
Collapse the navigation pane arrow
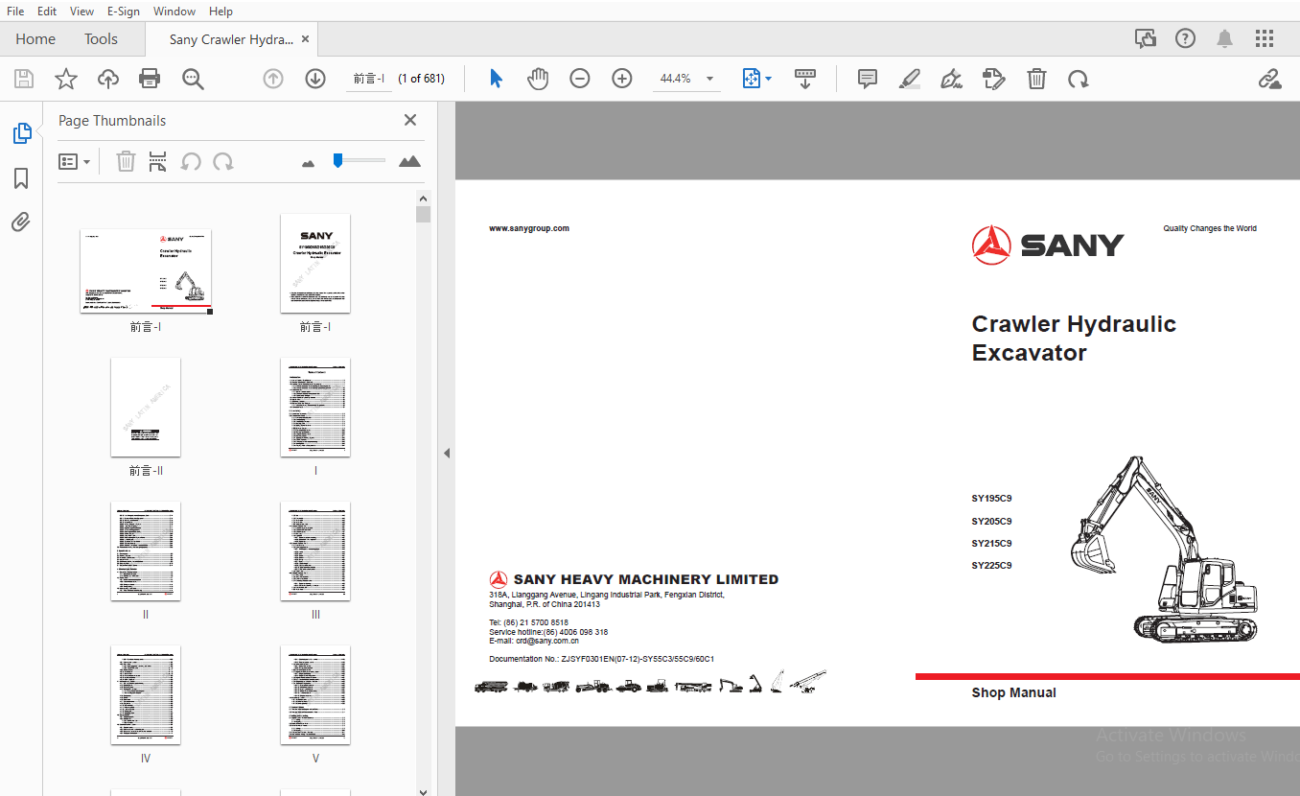[x=446, y=453]
